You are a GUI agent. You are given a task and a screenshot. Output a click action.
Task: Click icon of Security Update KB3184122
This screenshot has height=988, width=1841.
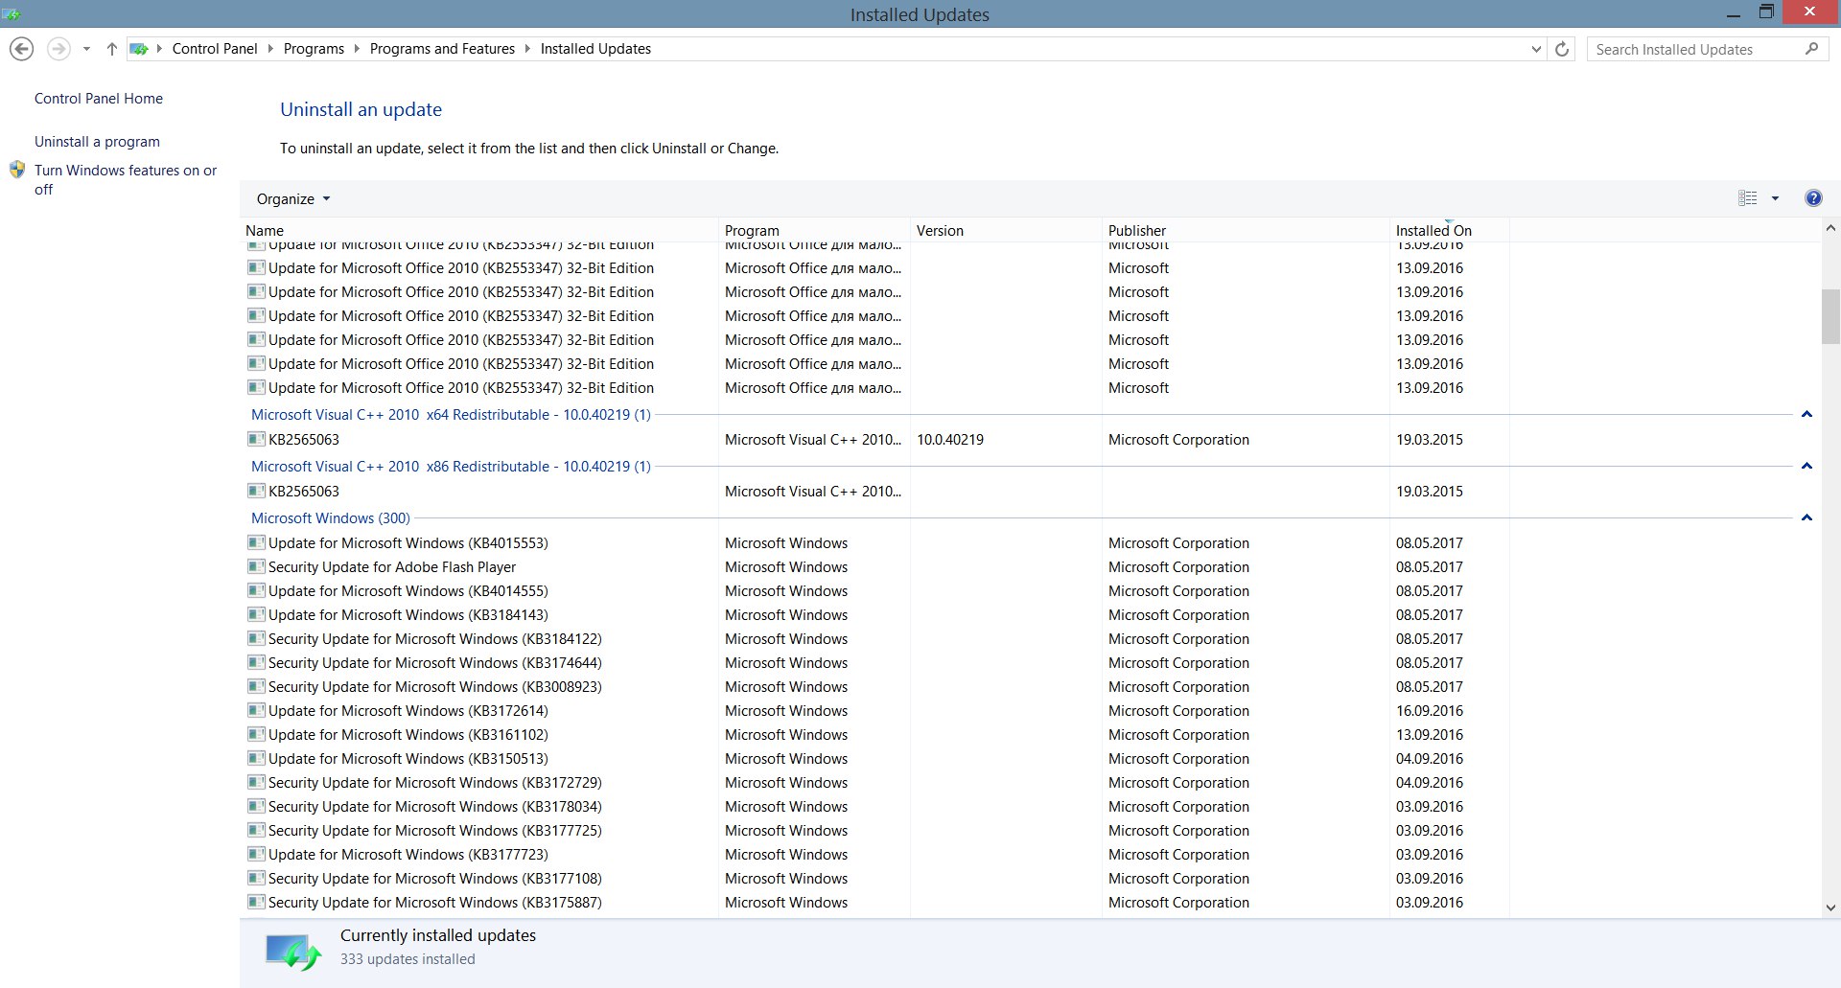[256, 638]
